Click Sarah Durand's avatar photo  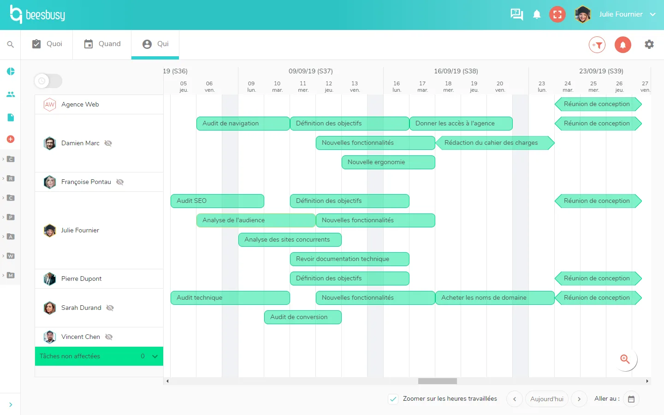(x=50, y=308)
